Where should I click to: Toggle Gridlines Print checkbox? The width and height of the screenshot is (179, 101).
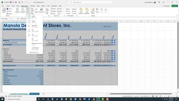pos(67,13)
